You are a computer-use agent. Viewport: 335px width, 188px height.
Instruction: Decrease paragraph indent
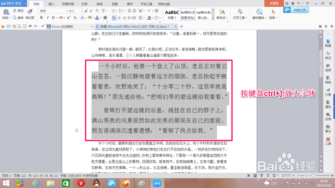click(x=129, y=11)
